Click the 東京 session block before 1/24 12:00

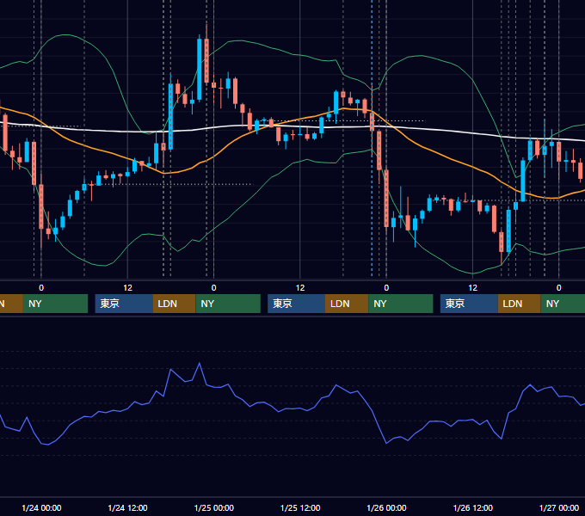coord(124,304)
